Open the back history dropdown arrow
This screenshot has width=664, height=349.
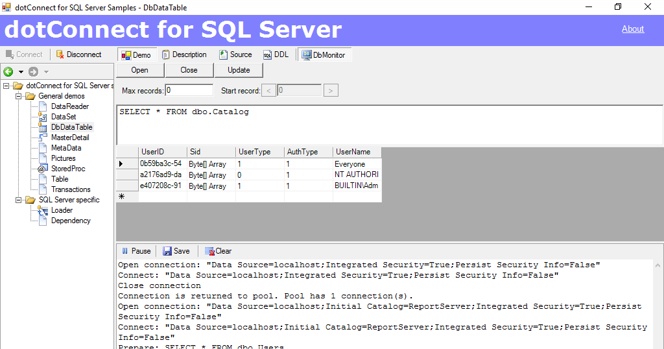point(20,72)
